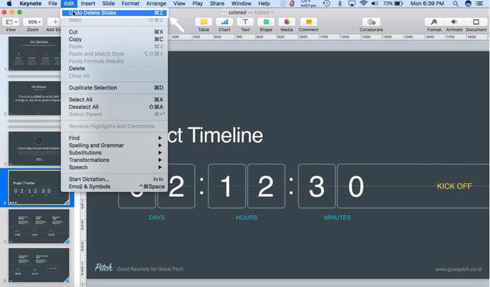Add a Comment from the toolbar
Viewport: 490px width, 287px height.
point(308,22)
